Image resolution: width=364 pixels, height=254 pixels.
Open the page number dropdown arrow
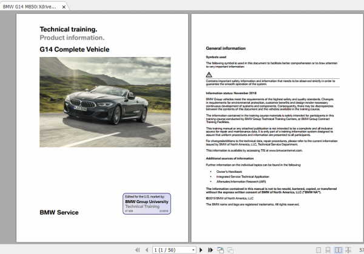pos(193,250)
